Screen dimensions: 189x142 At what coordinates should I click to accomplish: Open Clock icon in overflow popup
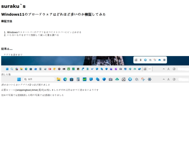click(x=136, y=60)
